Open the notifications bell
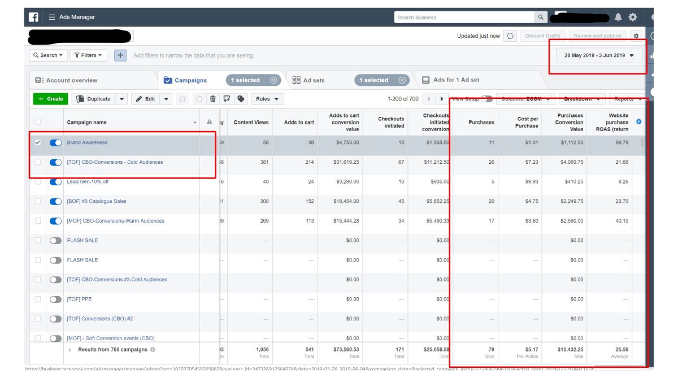 618,18
